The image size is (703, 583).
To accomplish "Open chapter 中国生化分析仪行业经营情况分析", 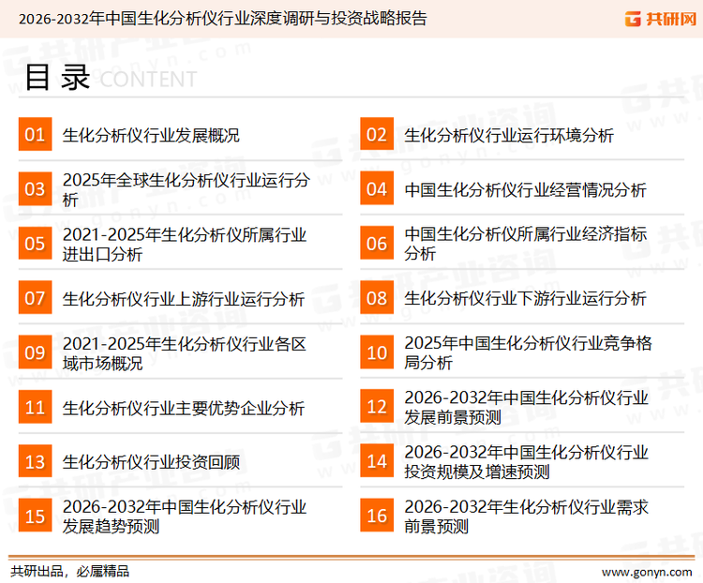I will pos(525,190).
